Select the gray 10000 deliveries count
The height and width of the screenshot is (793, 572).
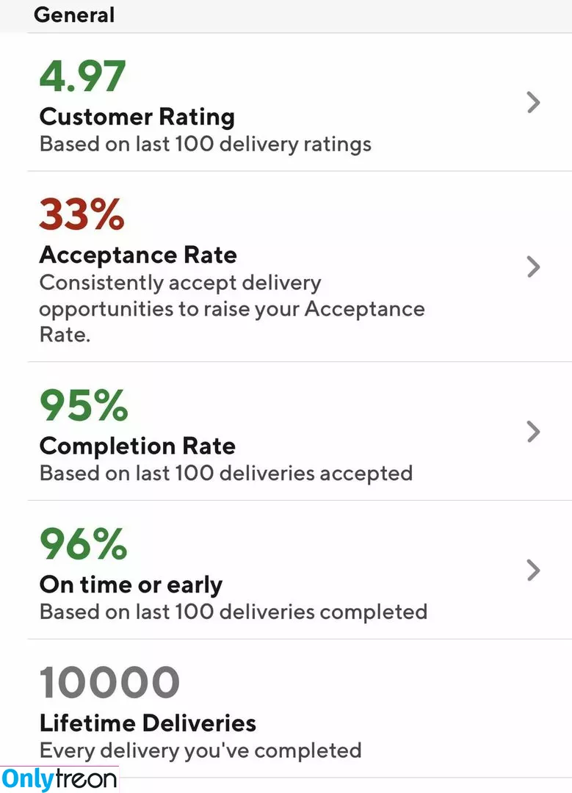point(109,682)
